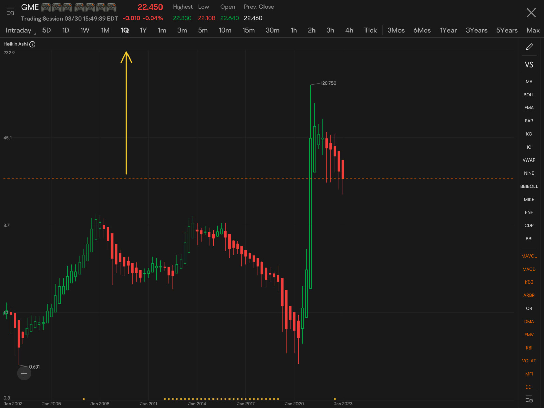Viewport: 544px width, 408px height.
Task: Toggle the EMA indicator
Action: coord(529,108)
